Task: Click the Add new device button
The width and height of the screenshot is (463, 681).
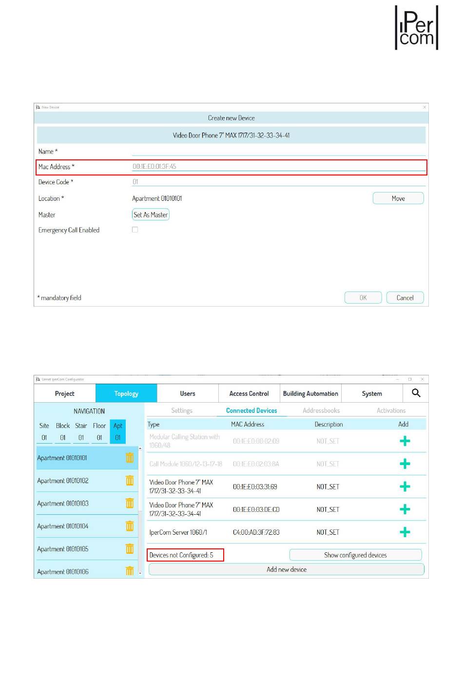Action: (286, 569)
